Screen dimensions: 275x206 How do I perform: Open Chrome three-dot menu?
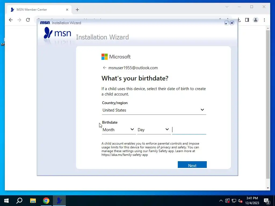click(x=264, y=20)
